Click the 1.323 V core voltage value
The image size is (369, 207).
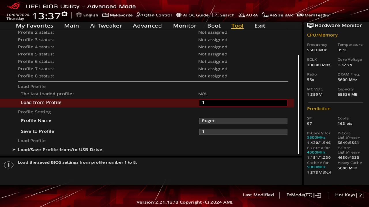click(345, 65)
